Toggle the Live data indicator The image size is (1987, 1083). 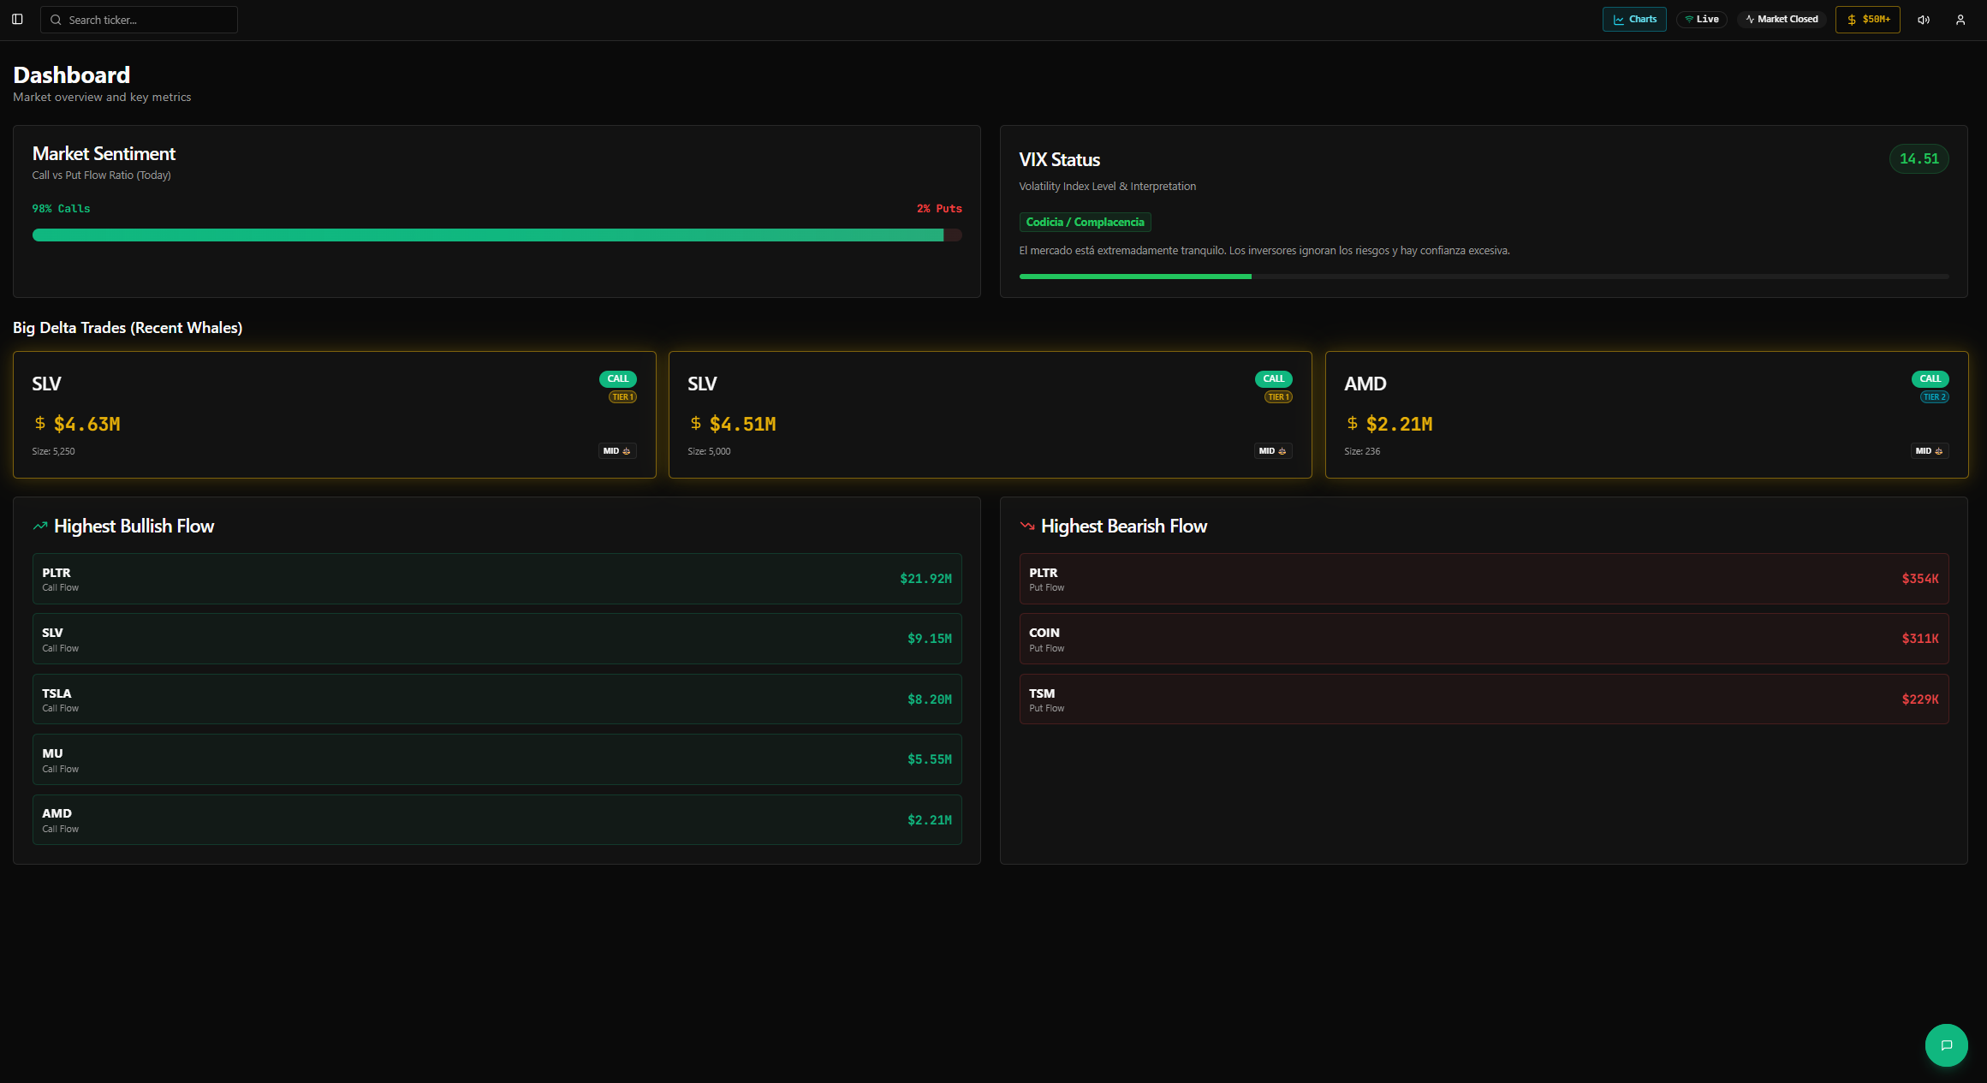pos(1701,19)
